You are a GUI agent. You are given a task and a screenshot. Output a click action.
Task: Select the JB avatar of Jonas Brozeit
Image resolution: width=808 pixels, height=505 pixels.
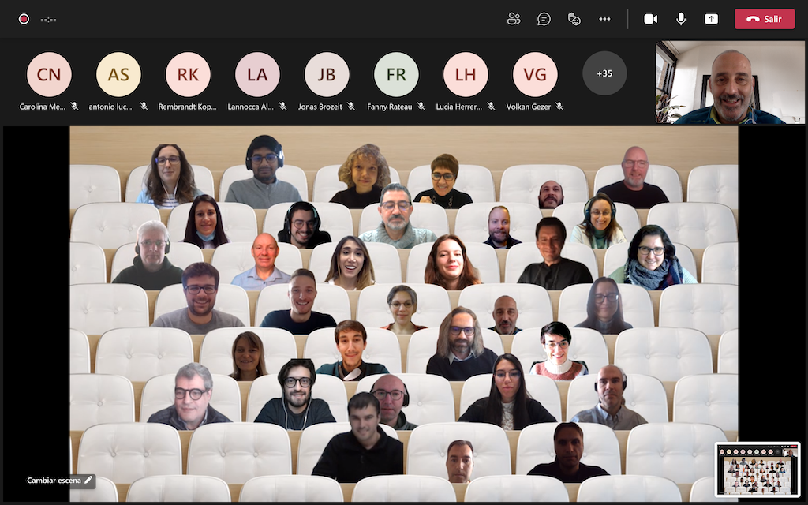(x=327, y=74)
